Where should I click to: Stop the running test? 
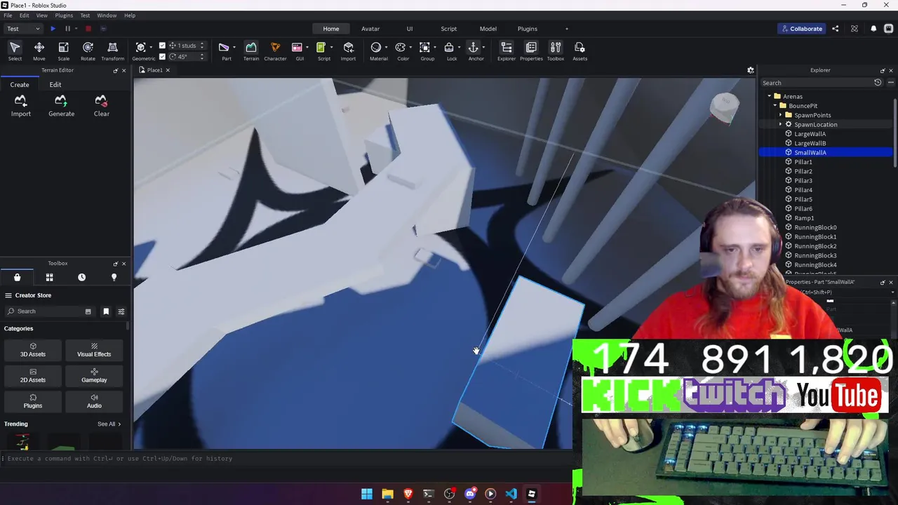point(88,29)
